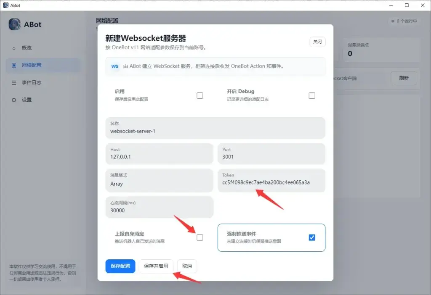Click the WS badge icon in dialog

point(115,66)
